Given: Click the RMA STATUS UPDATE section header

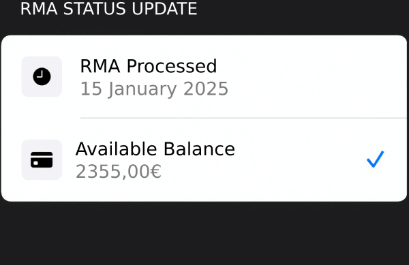Looking at the screenshot, I should click(x=108, y=9).
